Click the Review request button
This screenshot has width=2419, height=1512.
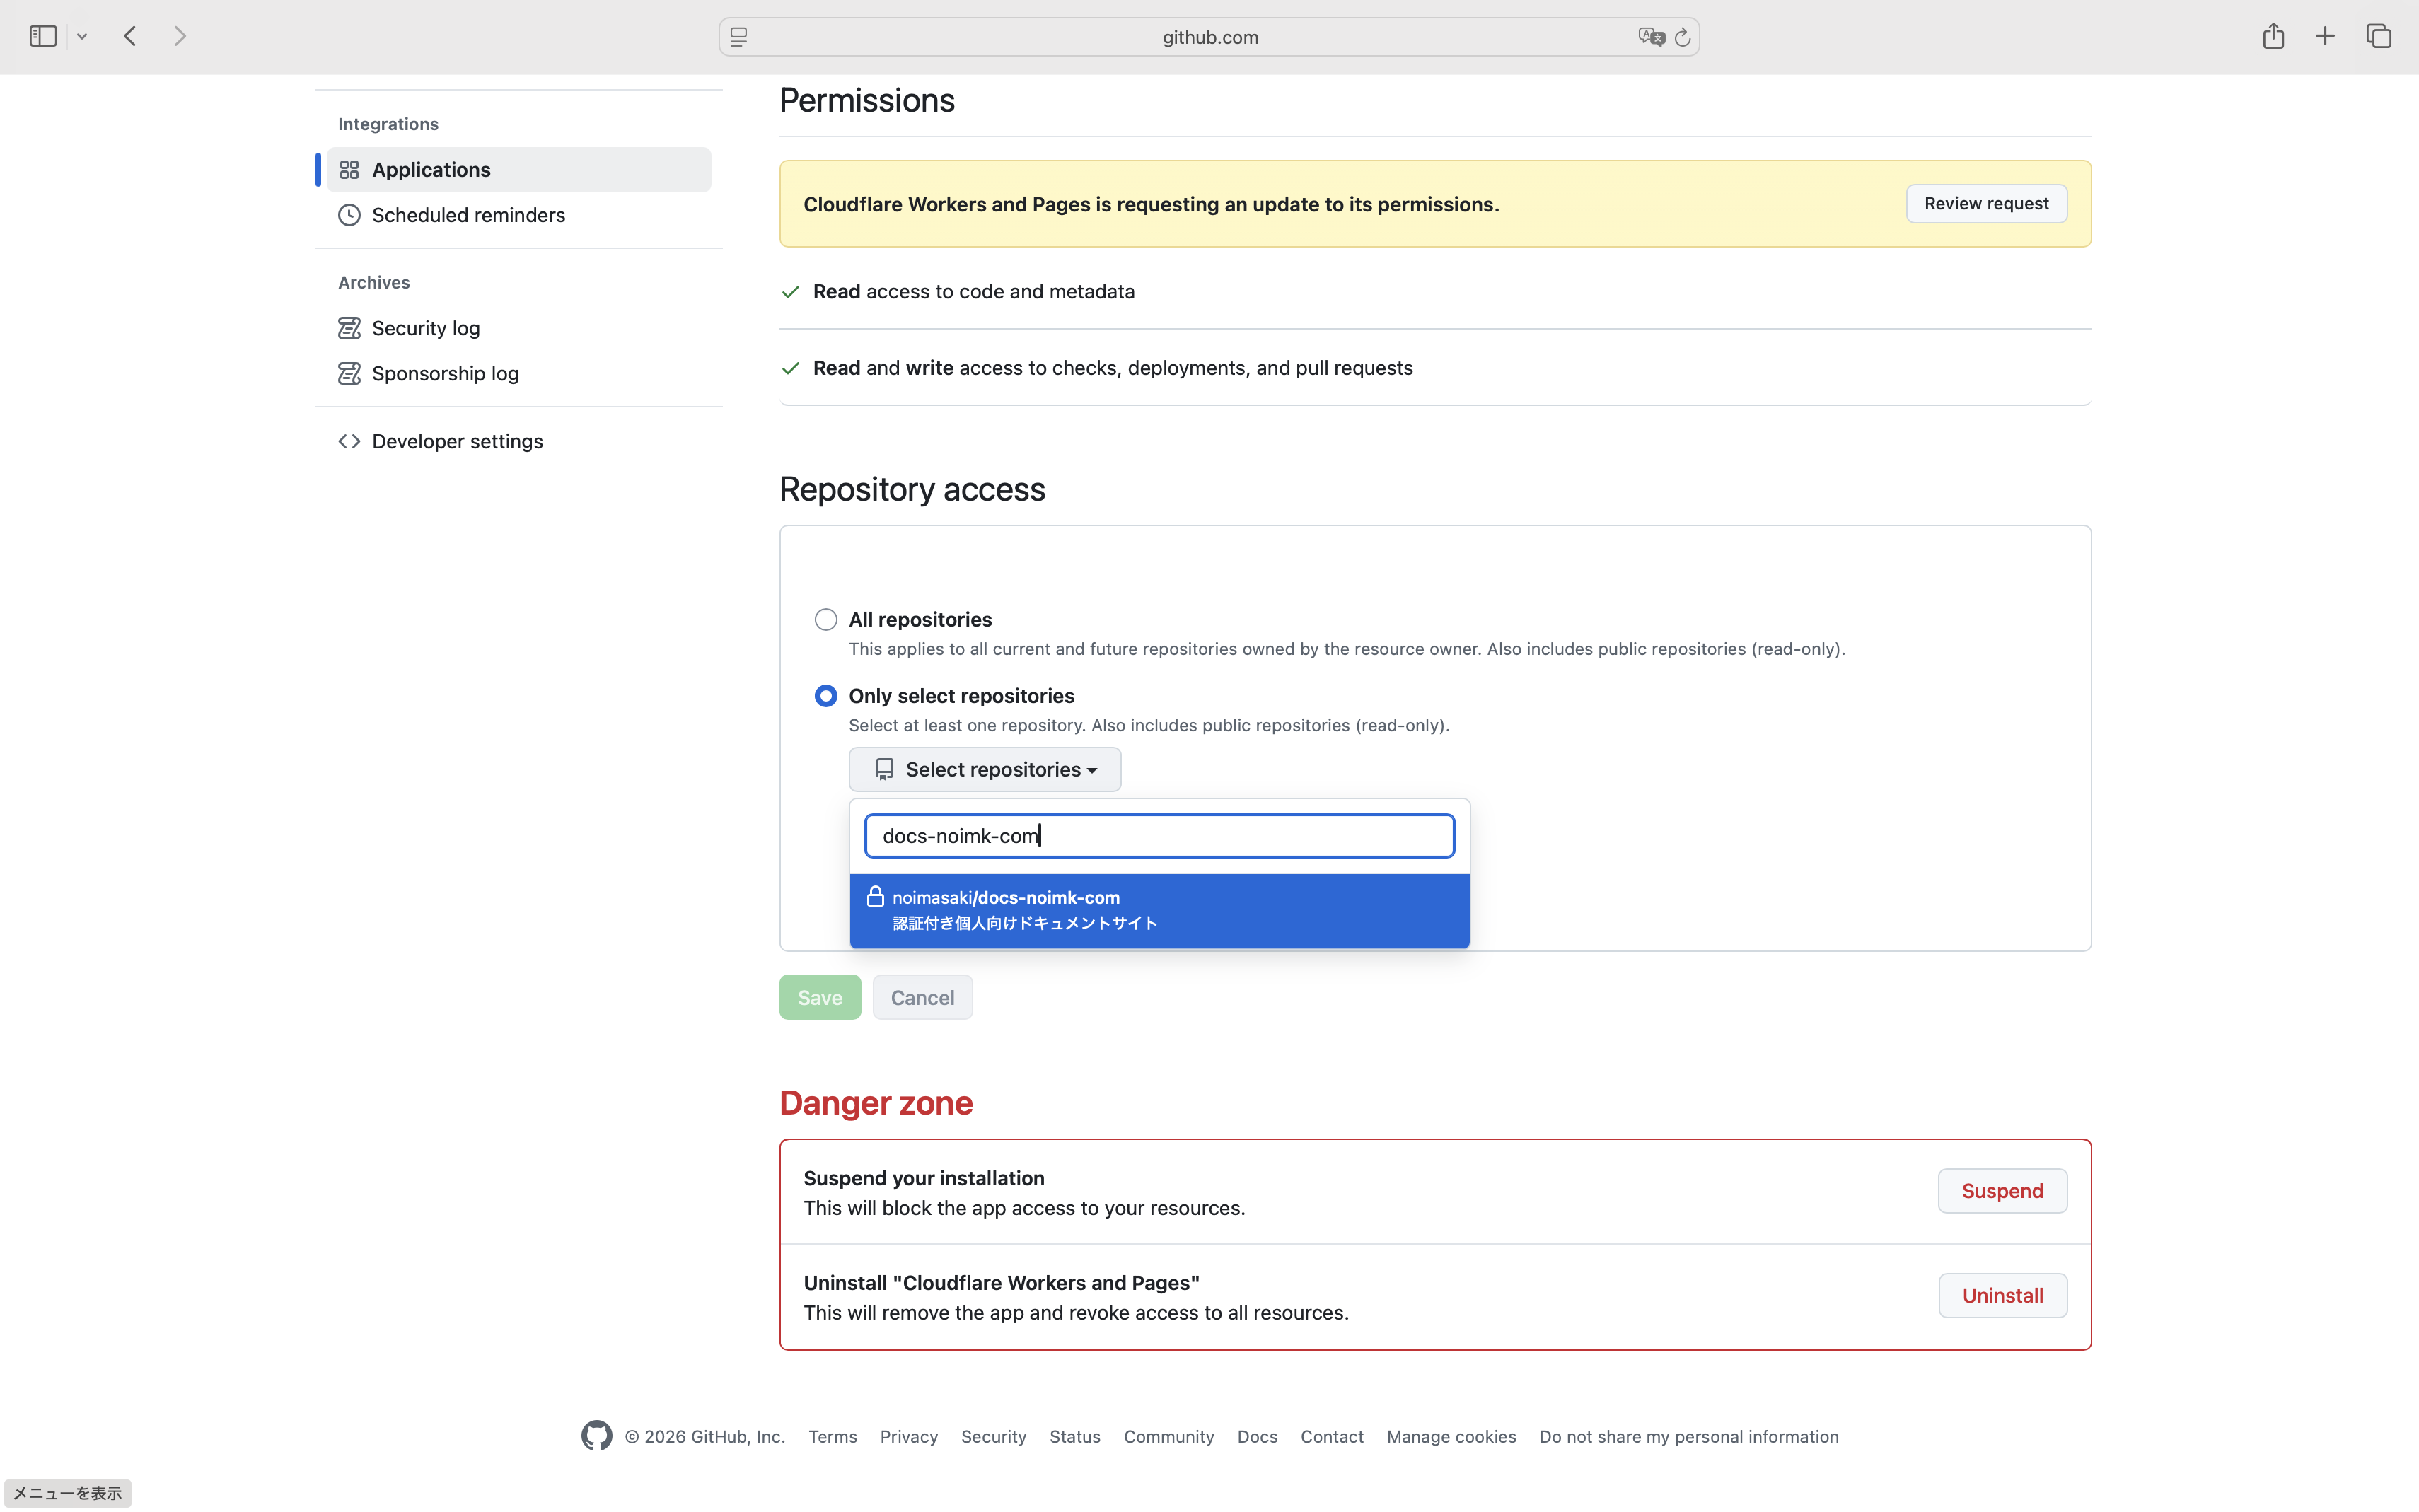click(1985, 203)
